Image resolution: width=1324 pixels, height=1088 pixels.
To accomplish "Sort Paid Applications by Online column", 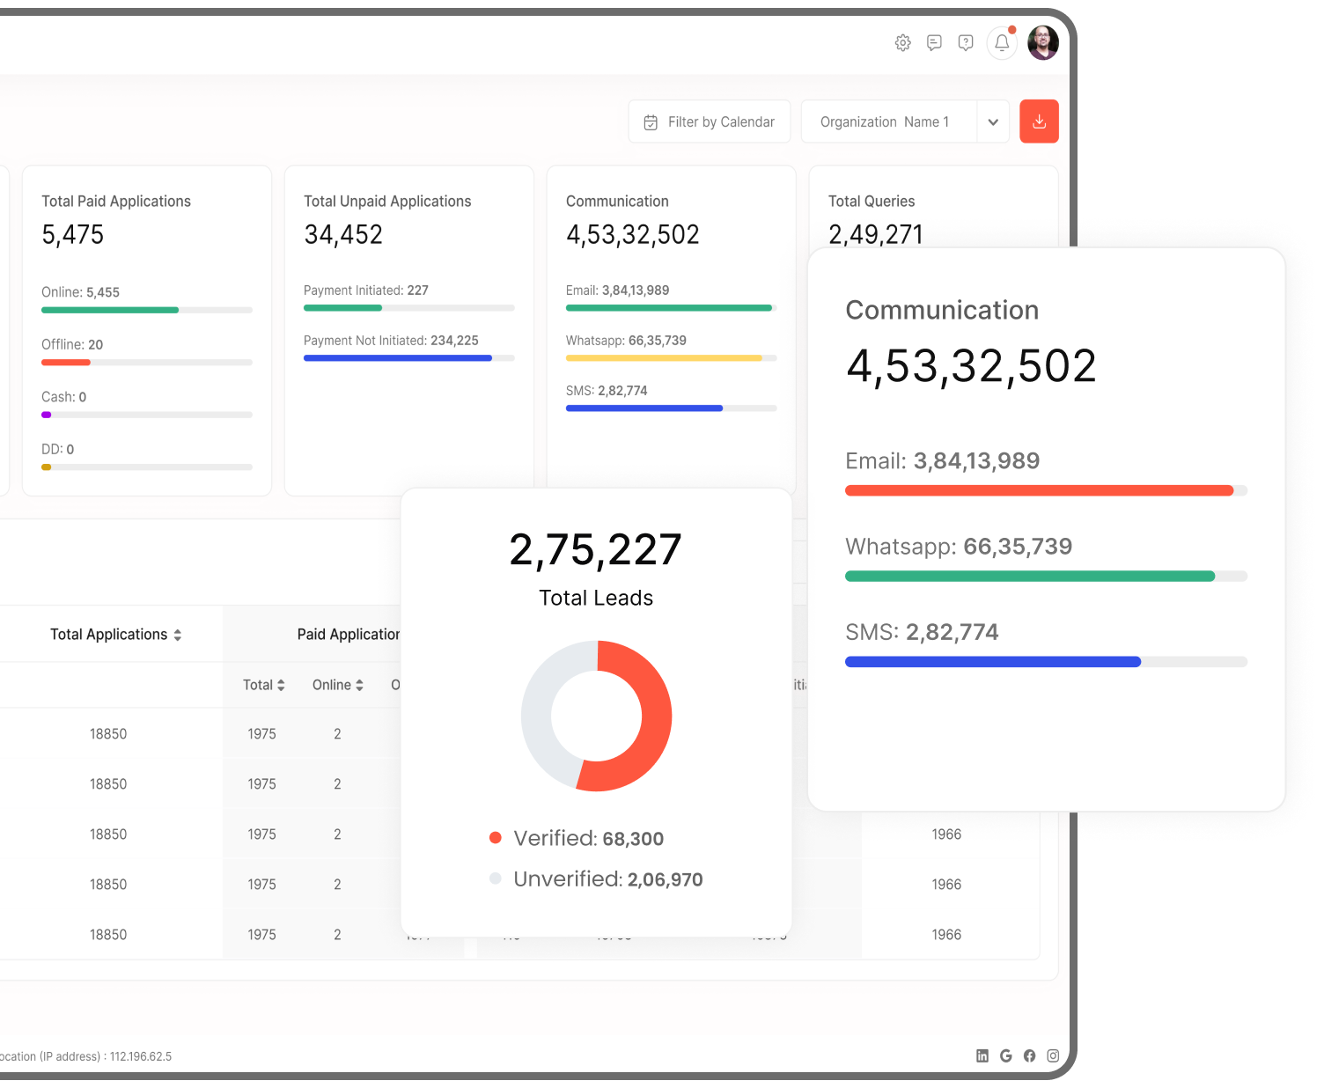I will [x=337, y=685].
